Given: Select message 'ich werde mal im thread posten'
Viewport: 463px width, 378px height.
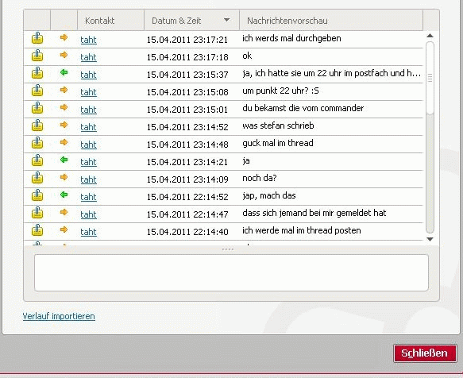Looking at the screenshot, I should (302, 230).
